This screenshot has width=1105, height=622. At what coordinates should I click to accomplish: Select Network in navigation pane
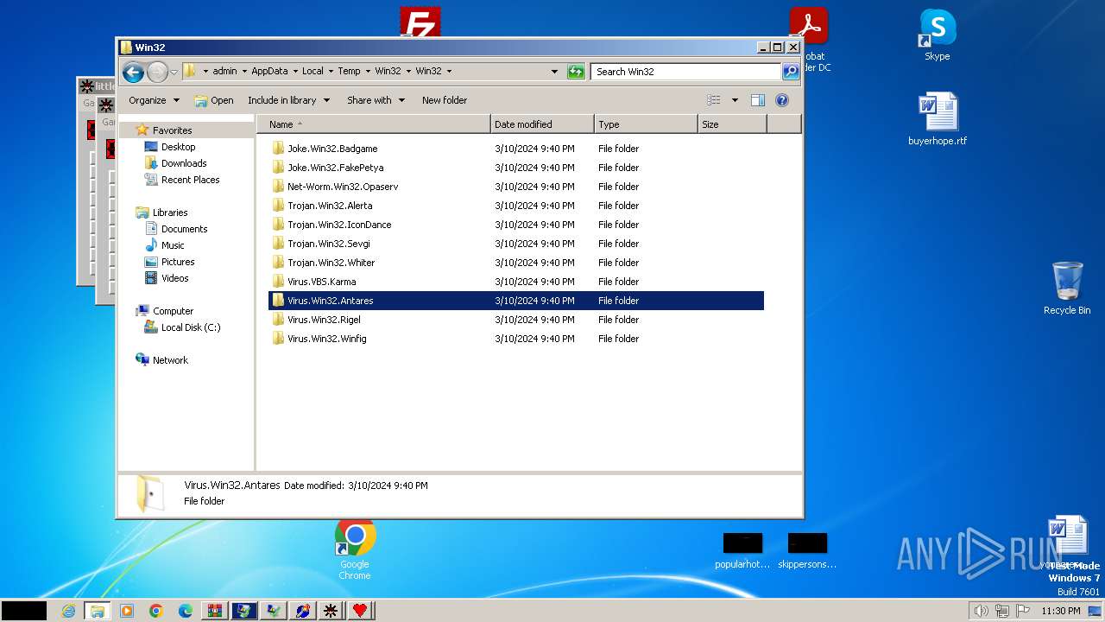(x=170, y=360)
